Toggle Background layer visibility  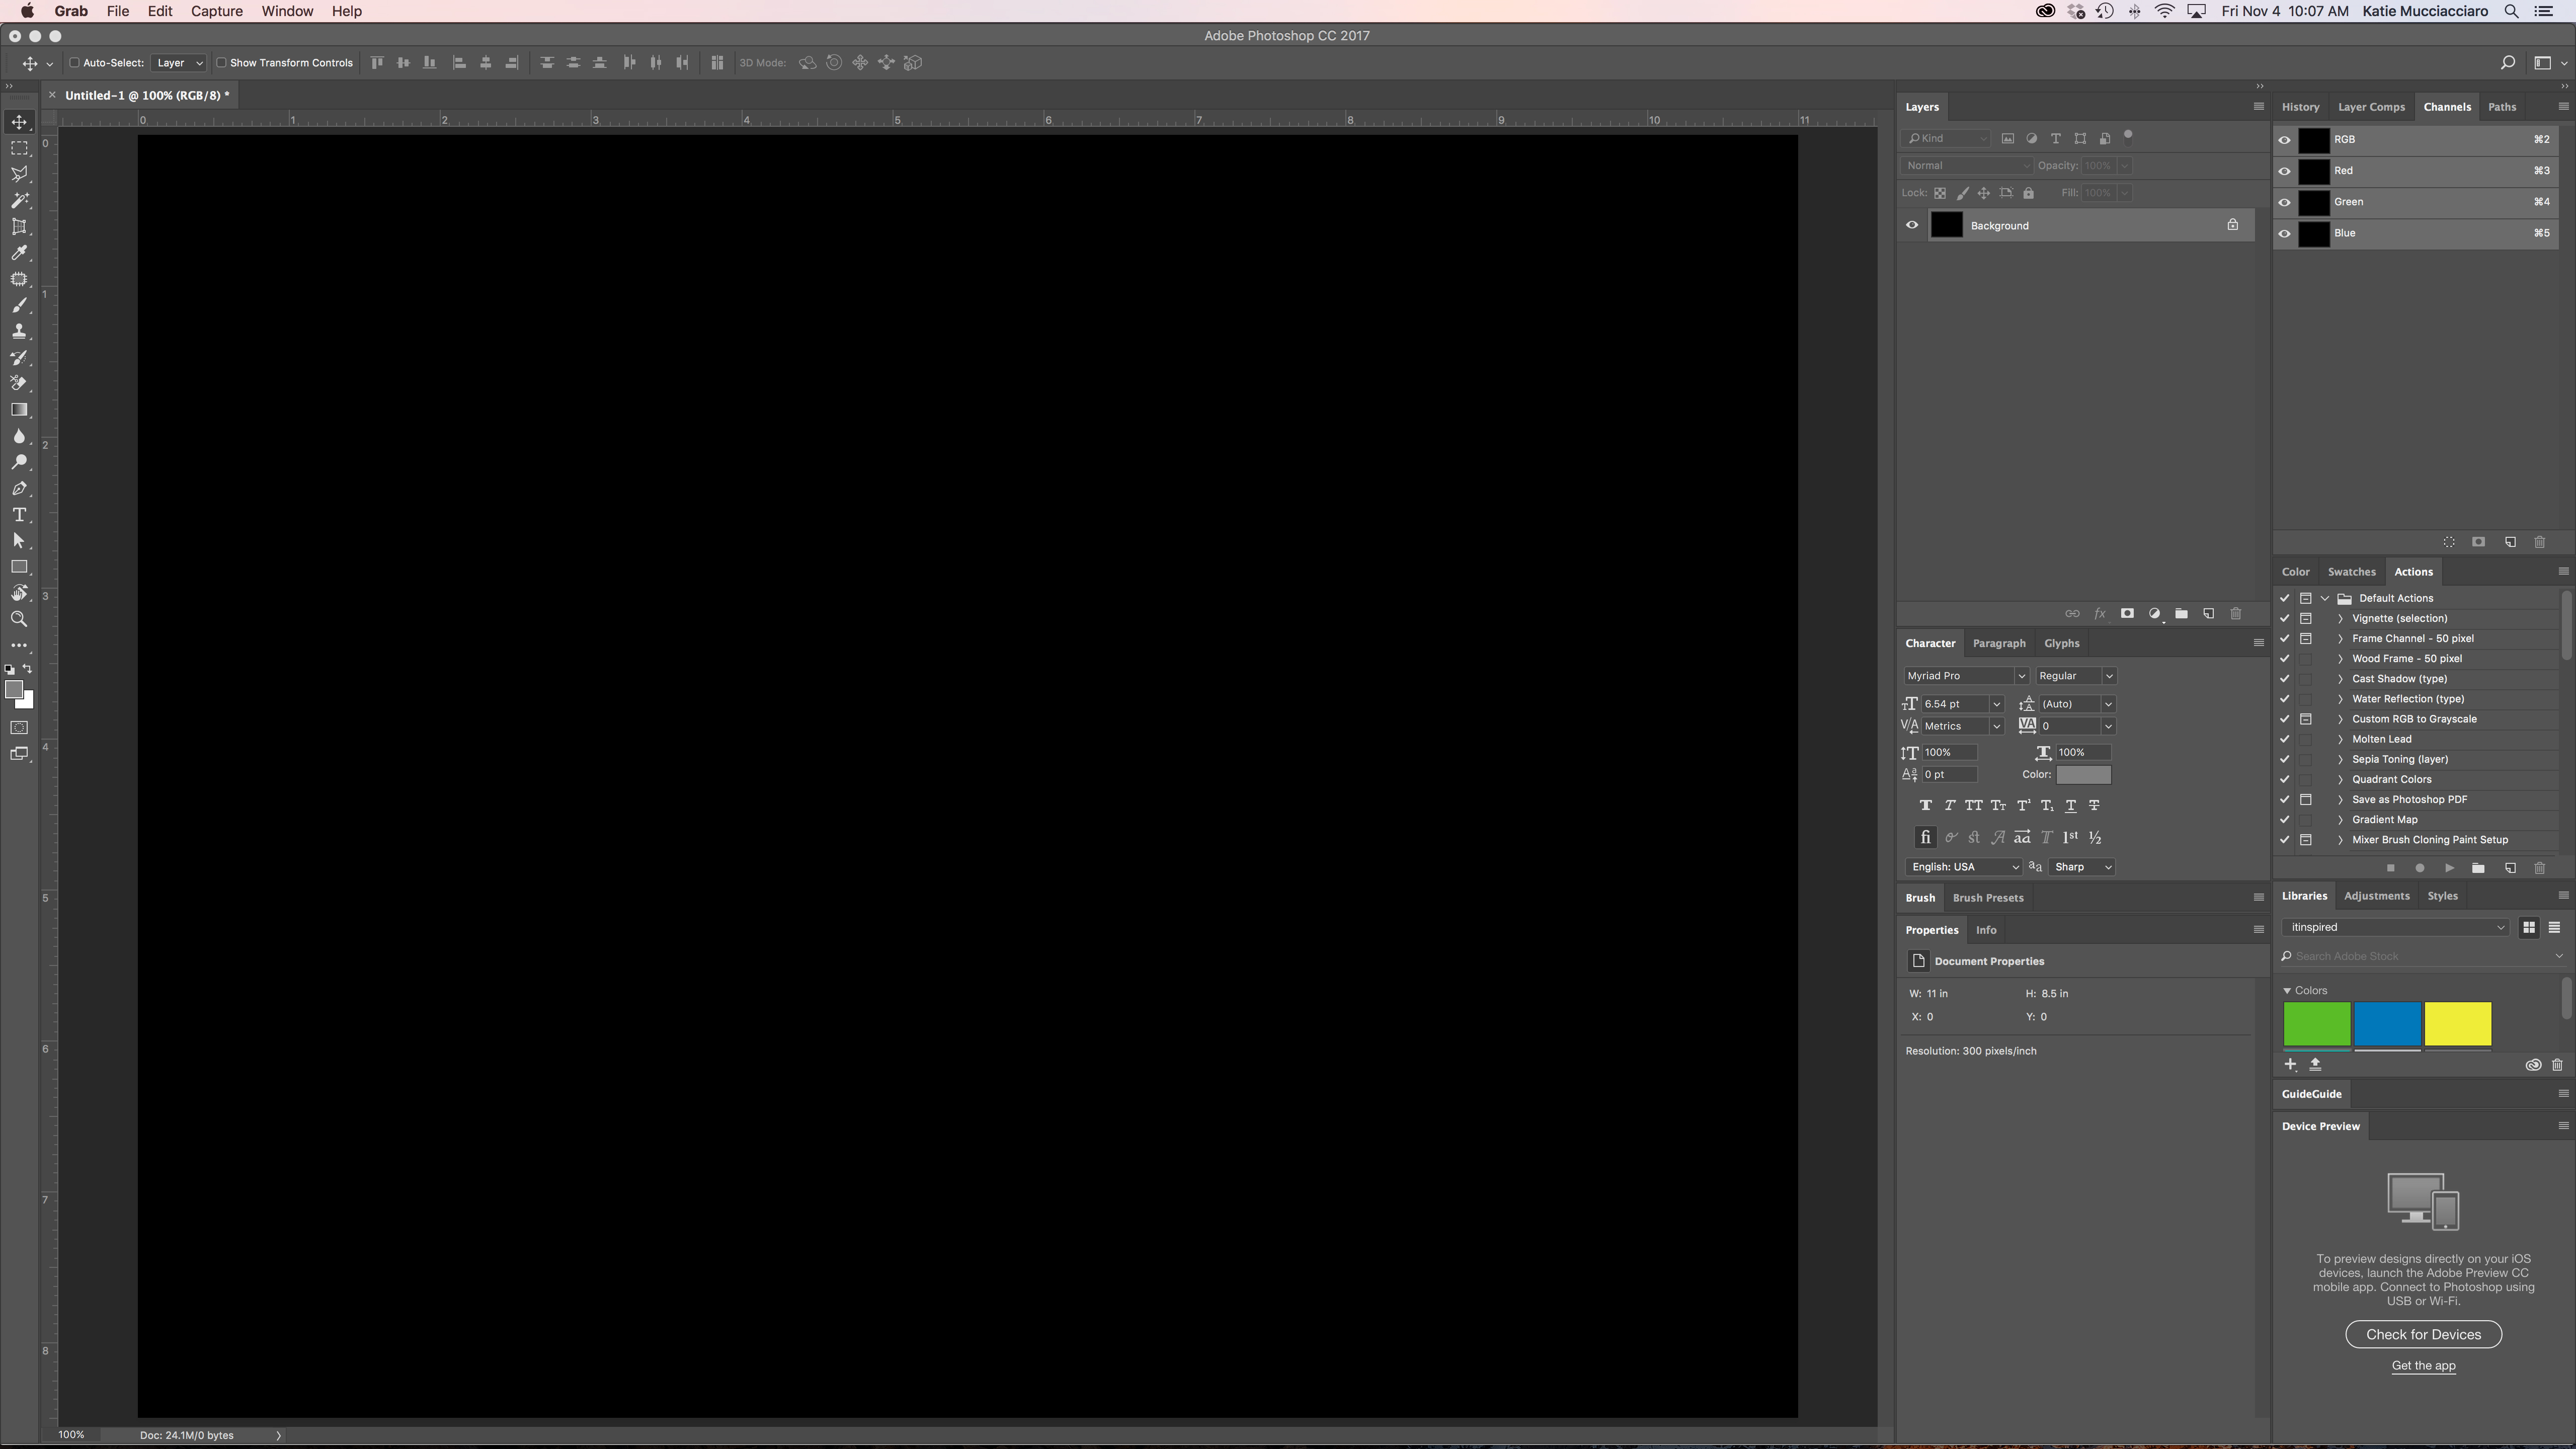point(1912,225)
